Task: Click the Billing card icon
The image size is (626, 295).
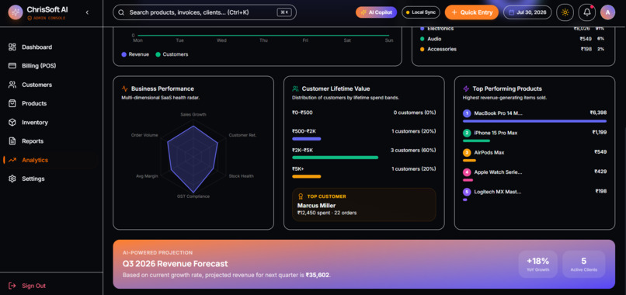Action: [x=12, y=66]
